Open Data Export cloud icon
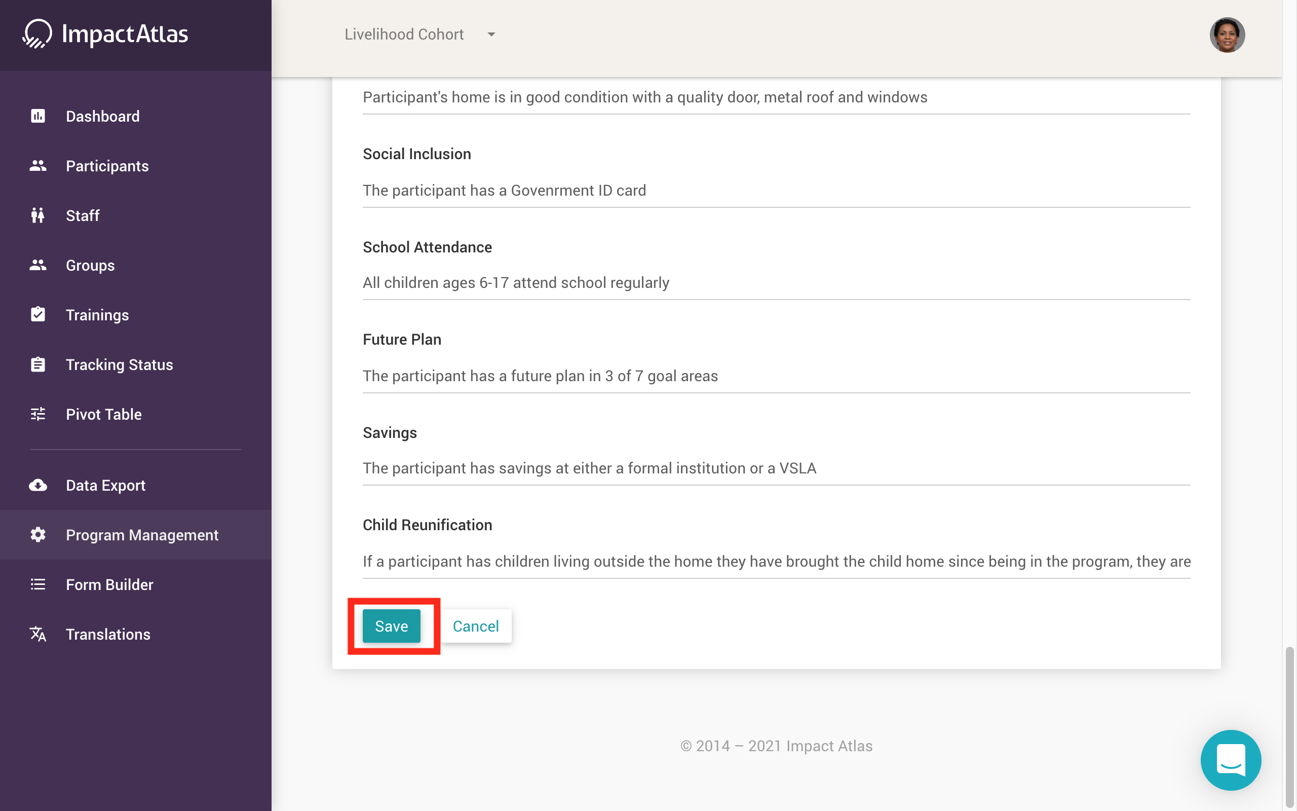 37,486
